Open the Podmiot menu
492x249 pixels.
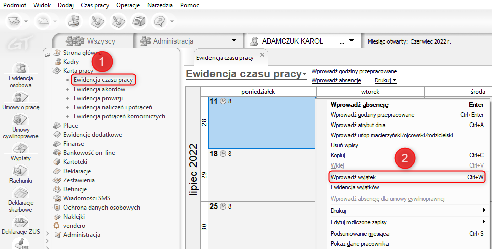15,5
